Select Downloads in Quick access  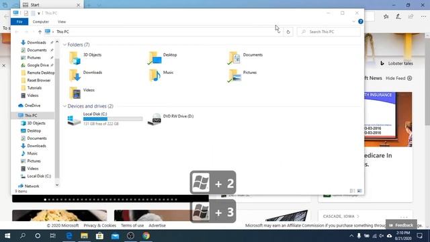click(x=36, y=42)
